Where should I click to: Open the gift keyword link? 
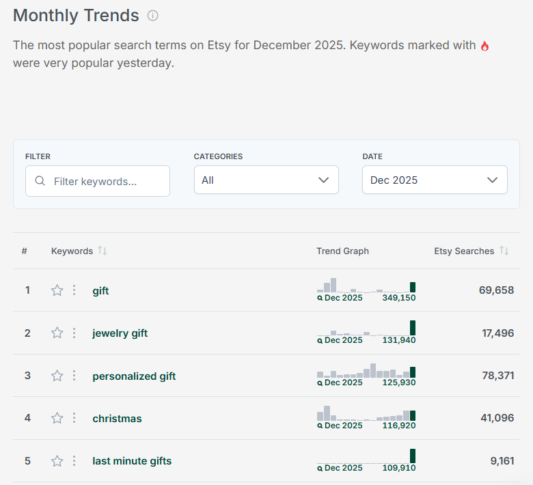tap(100, 291)
